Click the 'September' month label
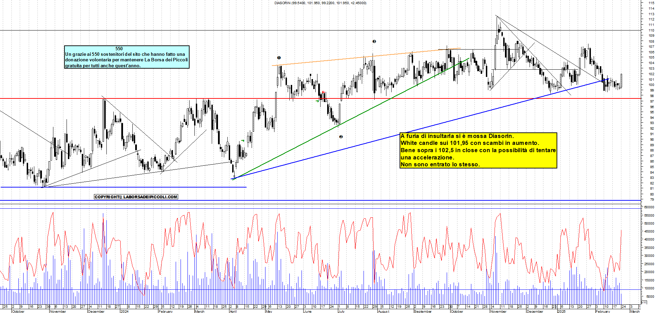The height and width of the screenshot is (313, 655). click(423, 311)
